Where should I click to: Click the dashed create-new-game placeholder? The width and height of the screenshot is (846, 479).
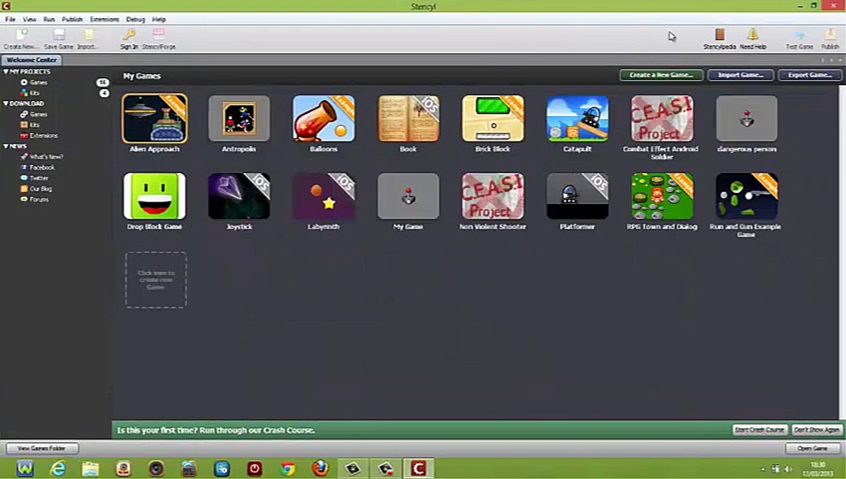(x=156, y=279)
